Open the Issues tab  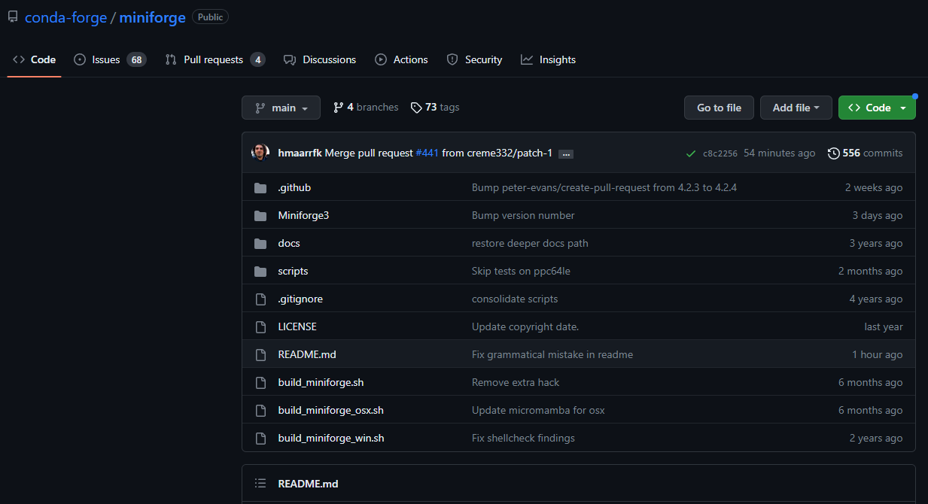110,59
